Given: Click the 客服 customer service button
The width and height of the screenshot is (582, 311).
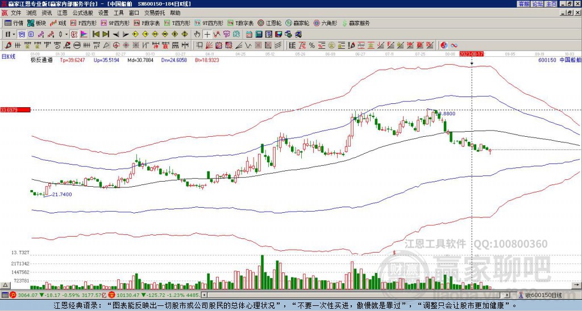Looking at the screenshot, I should coord(524,4).
